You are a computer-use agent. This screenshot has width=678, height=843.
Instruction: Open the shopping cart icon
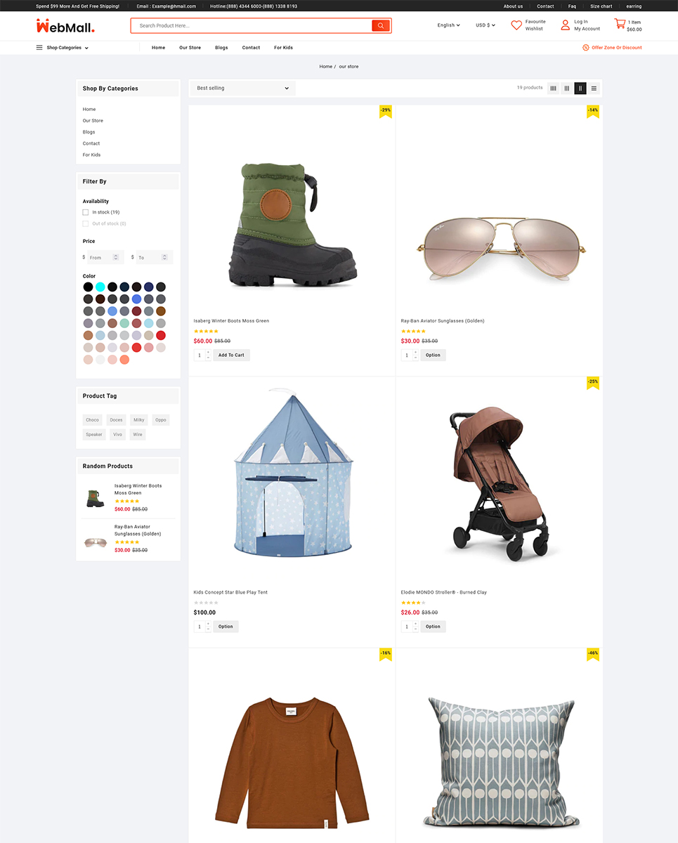[620, 24]
